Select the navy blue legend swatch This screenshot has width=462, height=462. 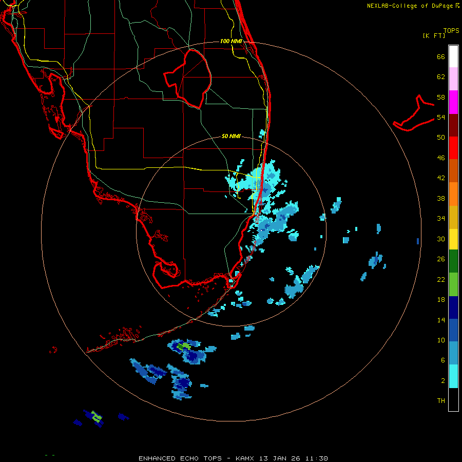pos(453,307)
